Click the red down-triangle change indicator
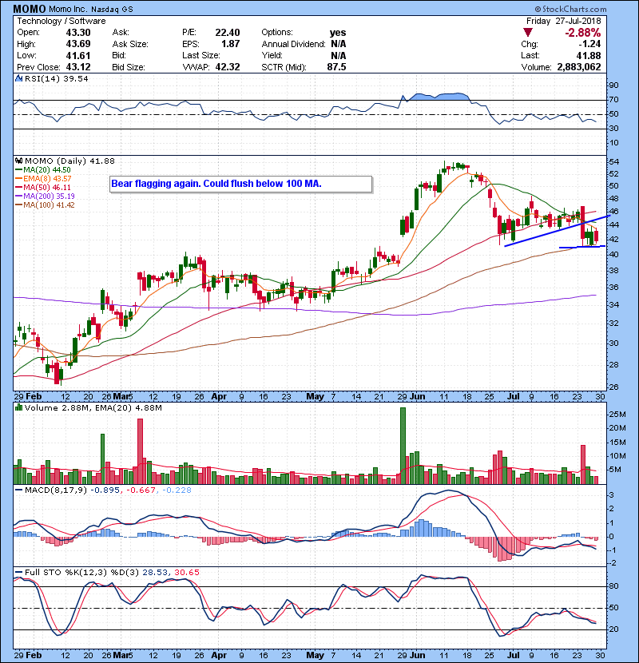This screenshot has height=663, width=639. (x=527, y=33)
